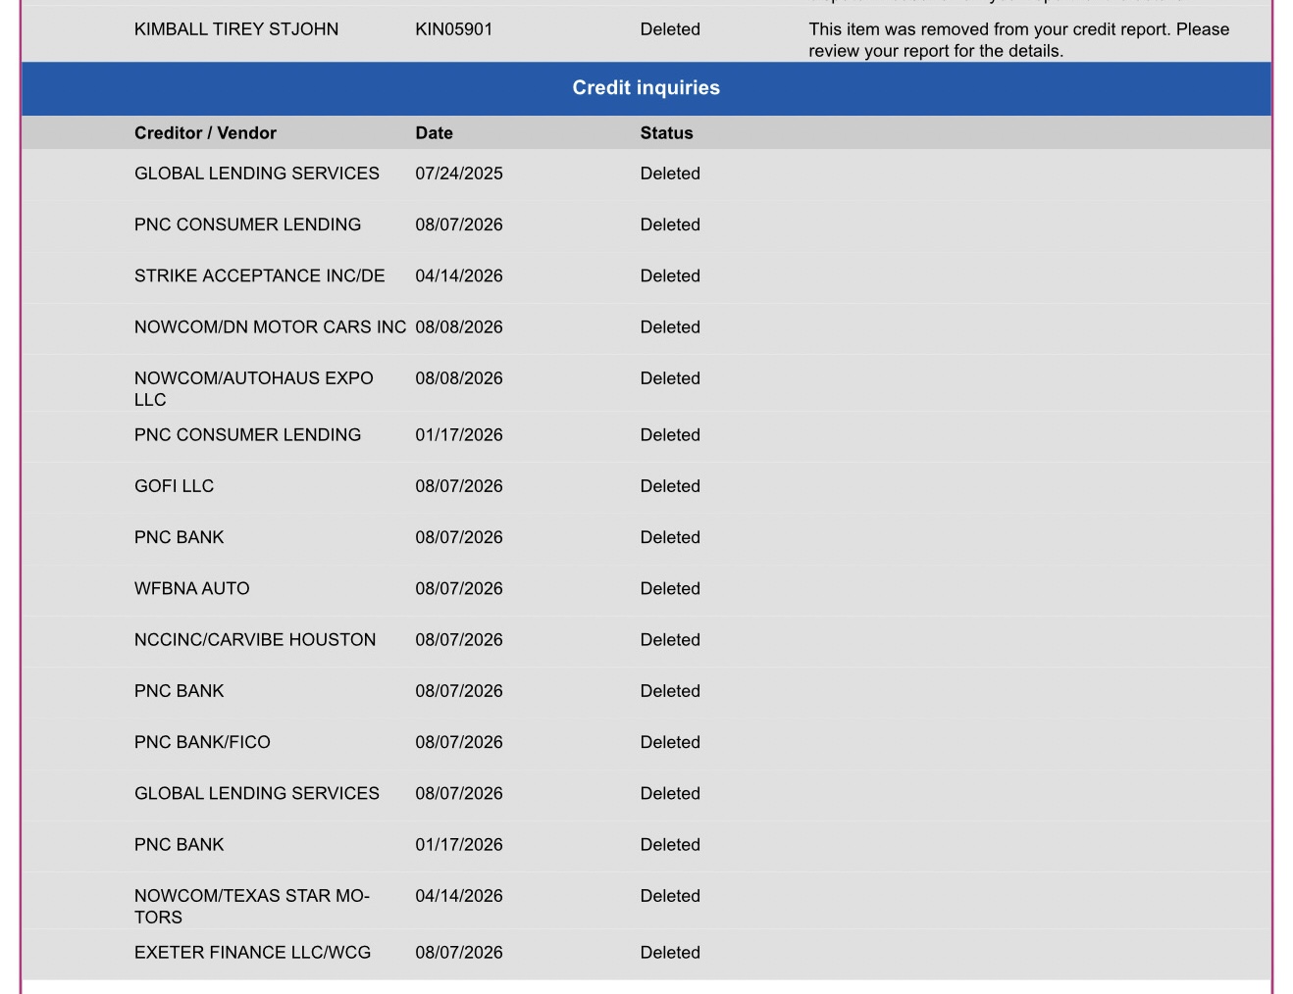Click the date for PNC BANK/FICO
Image resolution: width=1293 pixels, height=994 pixels.
tap(459, 742)
